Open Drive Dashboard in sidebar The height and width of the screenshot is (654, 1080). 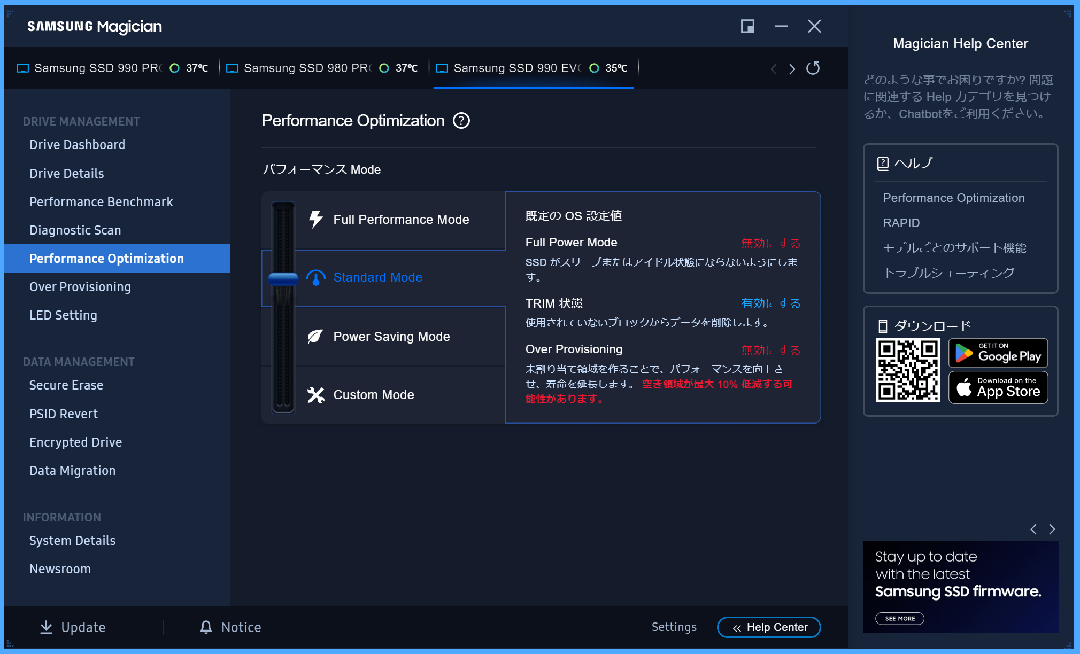click(x=77, y=145)
